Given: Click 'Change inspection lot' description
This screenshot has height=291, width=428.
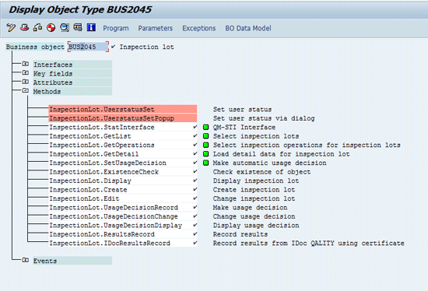Looking at the screenshot, I should point(254,198).
